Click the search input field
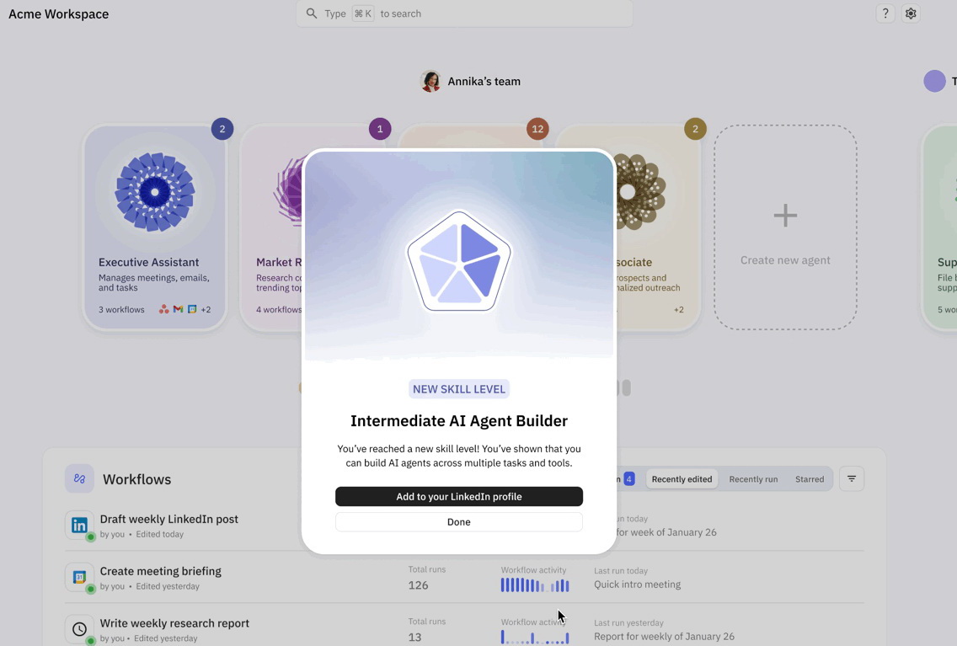This screenshot has width=957, height=646. pyautogui.click(x=463, y=13)
